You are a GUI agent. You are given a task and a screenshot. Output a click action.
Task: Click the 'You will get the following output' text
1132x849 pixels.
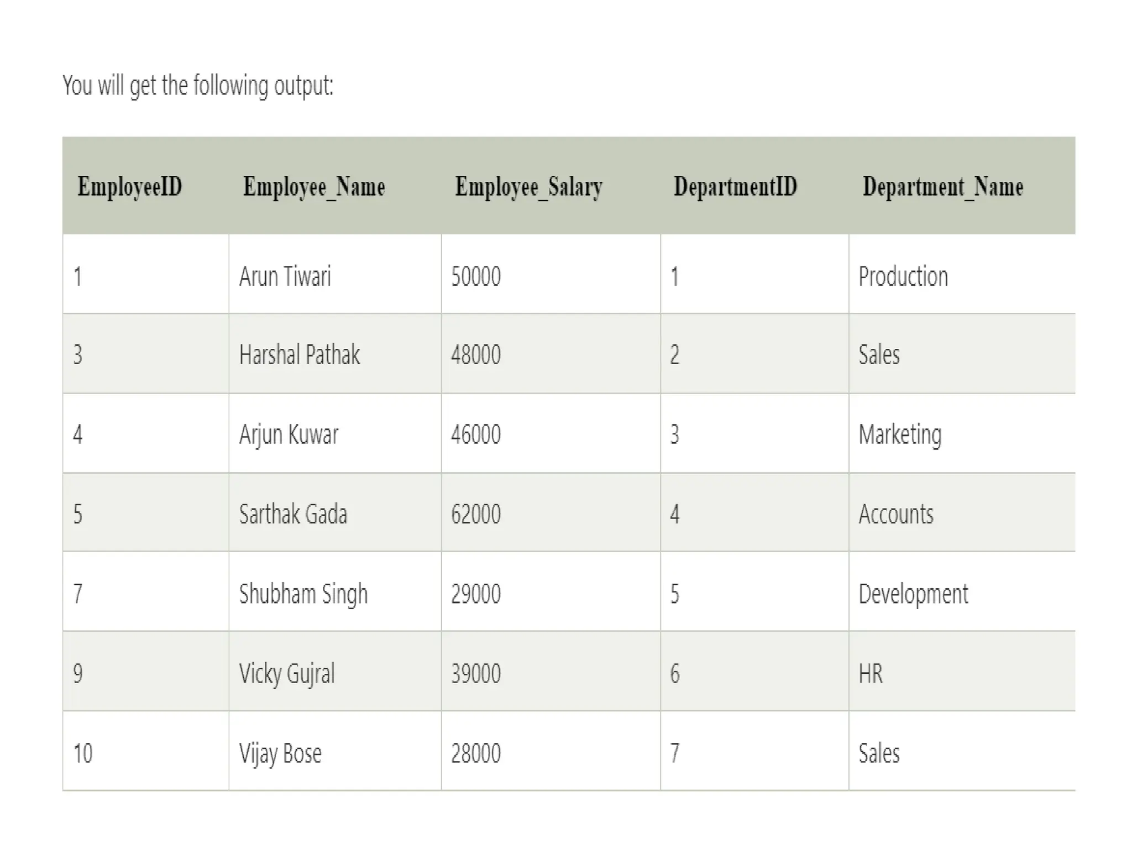[x=198, y=86]
